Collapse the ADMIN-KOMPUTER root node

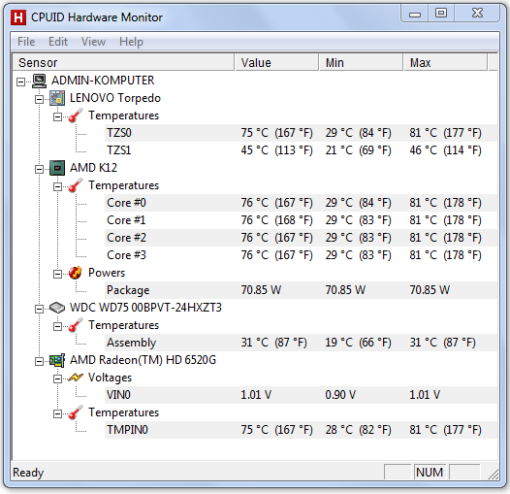click(20, 82)
